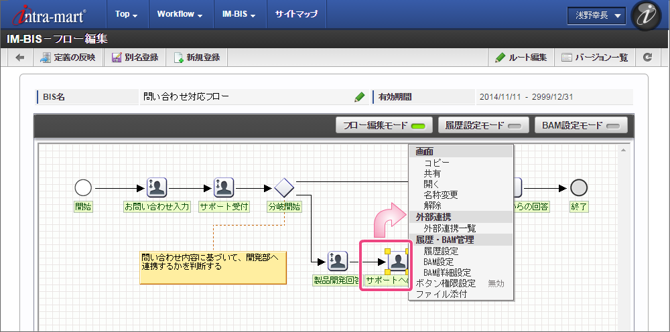This screenshot has height=332, width=670.
Task: Click the 有効期間 date range value
Action: pos(526,97)
